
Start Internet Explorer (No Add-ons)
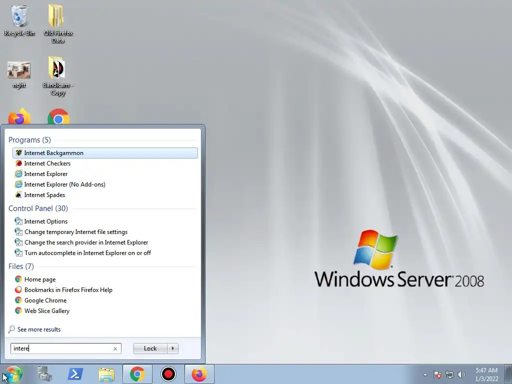(x=105, y=184)
